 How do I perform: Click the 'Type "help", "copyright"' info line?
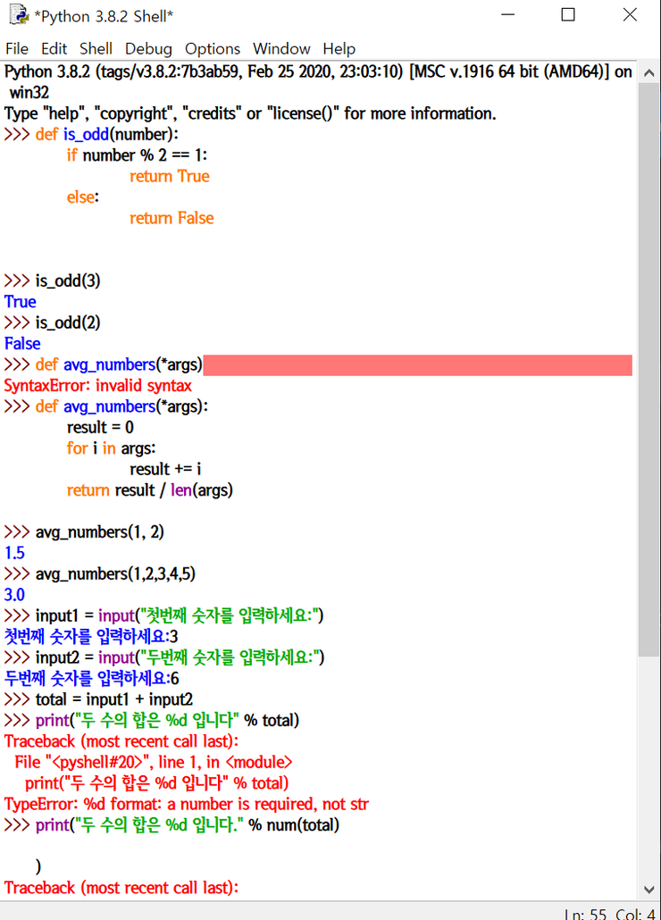click(x=250, y=113)
